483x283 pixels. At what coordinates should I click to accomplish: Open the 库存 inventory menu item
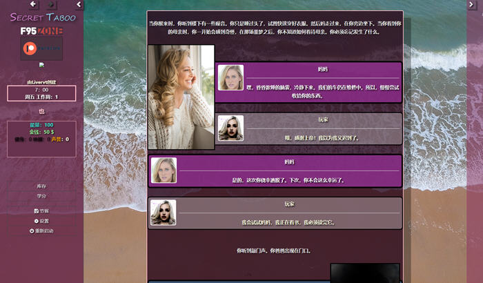coord(41,186)
